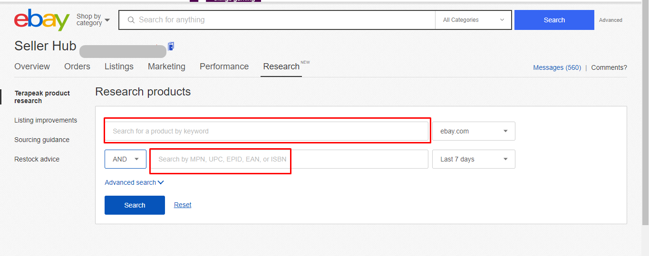649x256 pixels.
Task: Select the Research tab
Action: point(281,66)
